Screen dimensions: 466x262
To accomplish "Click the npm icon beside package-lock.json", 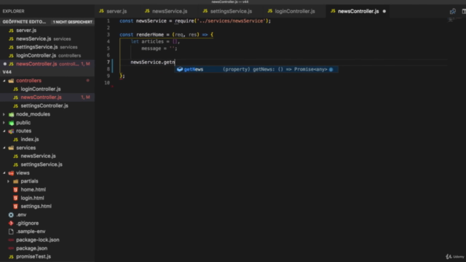I will (11, 239).
